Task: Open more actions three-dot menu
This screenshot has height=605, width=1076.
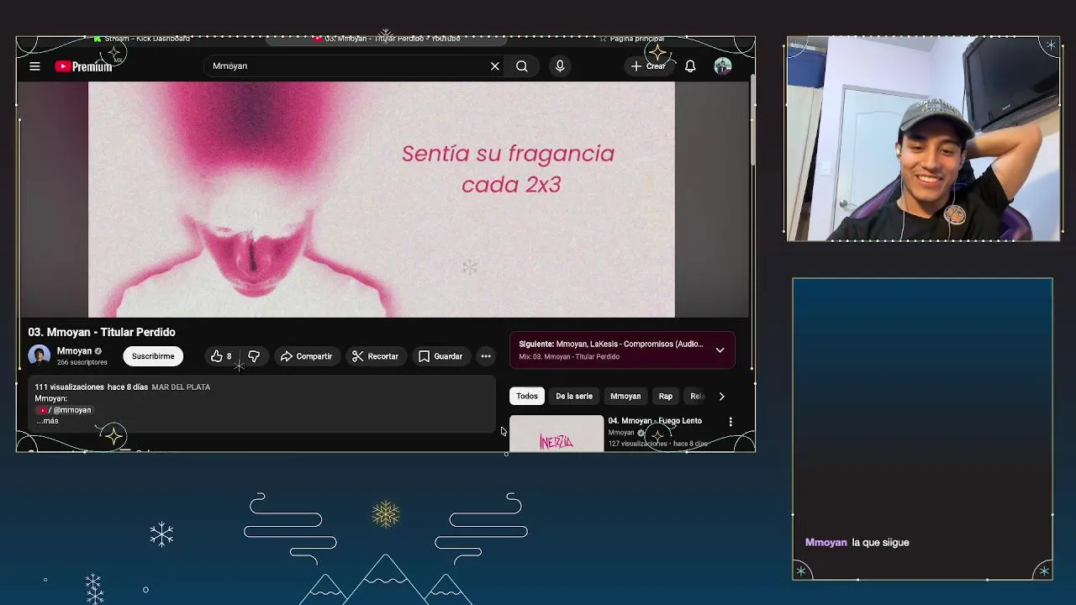Action: point(486,356)
